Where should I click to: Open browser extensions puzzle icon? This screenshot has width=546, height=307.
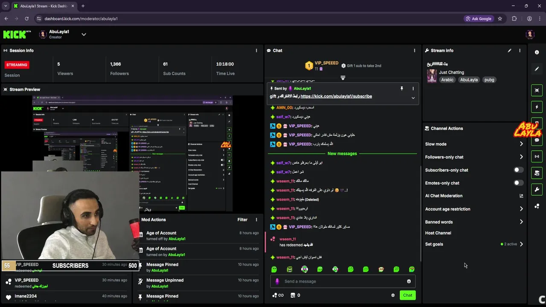pyautogui.click(x=514, y=19)
